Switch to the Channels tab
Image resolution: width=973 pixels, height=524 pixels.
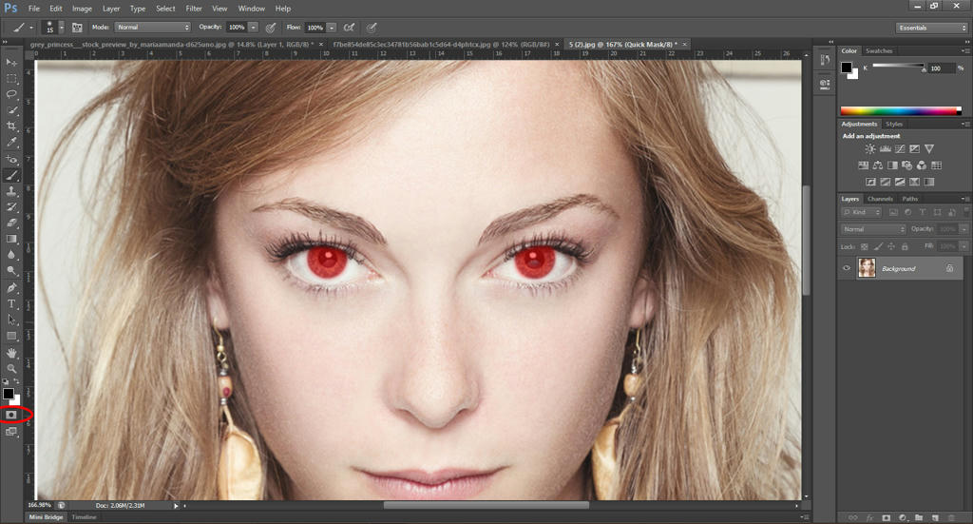tap(880, 199)
